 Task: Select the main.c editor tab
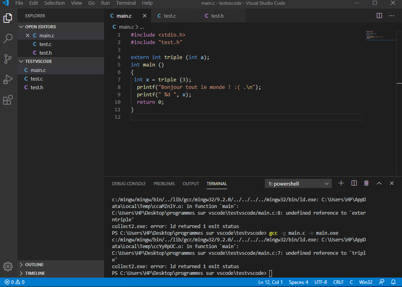click(124, 16)
